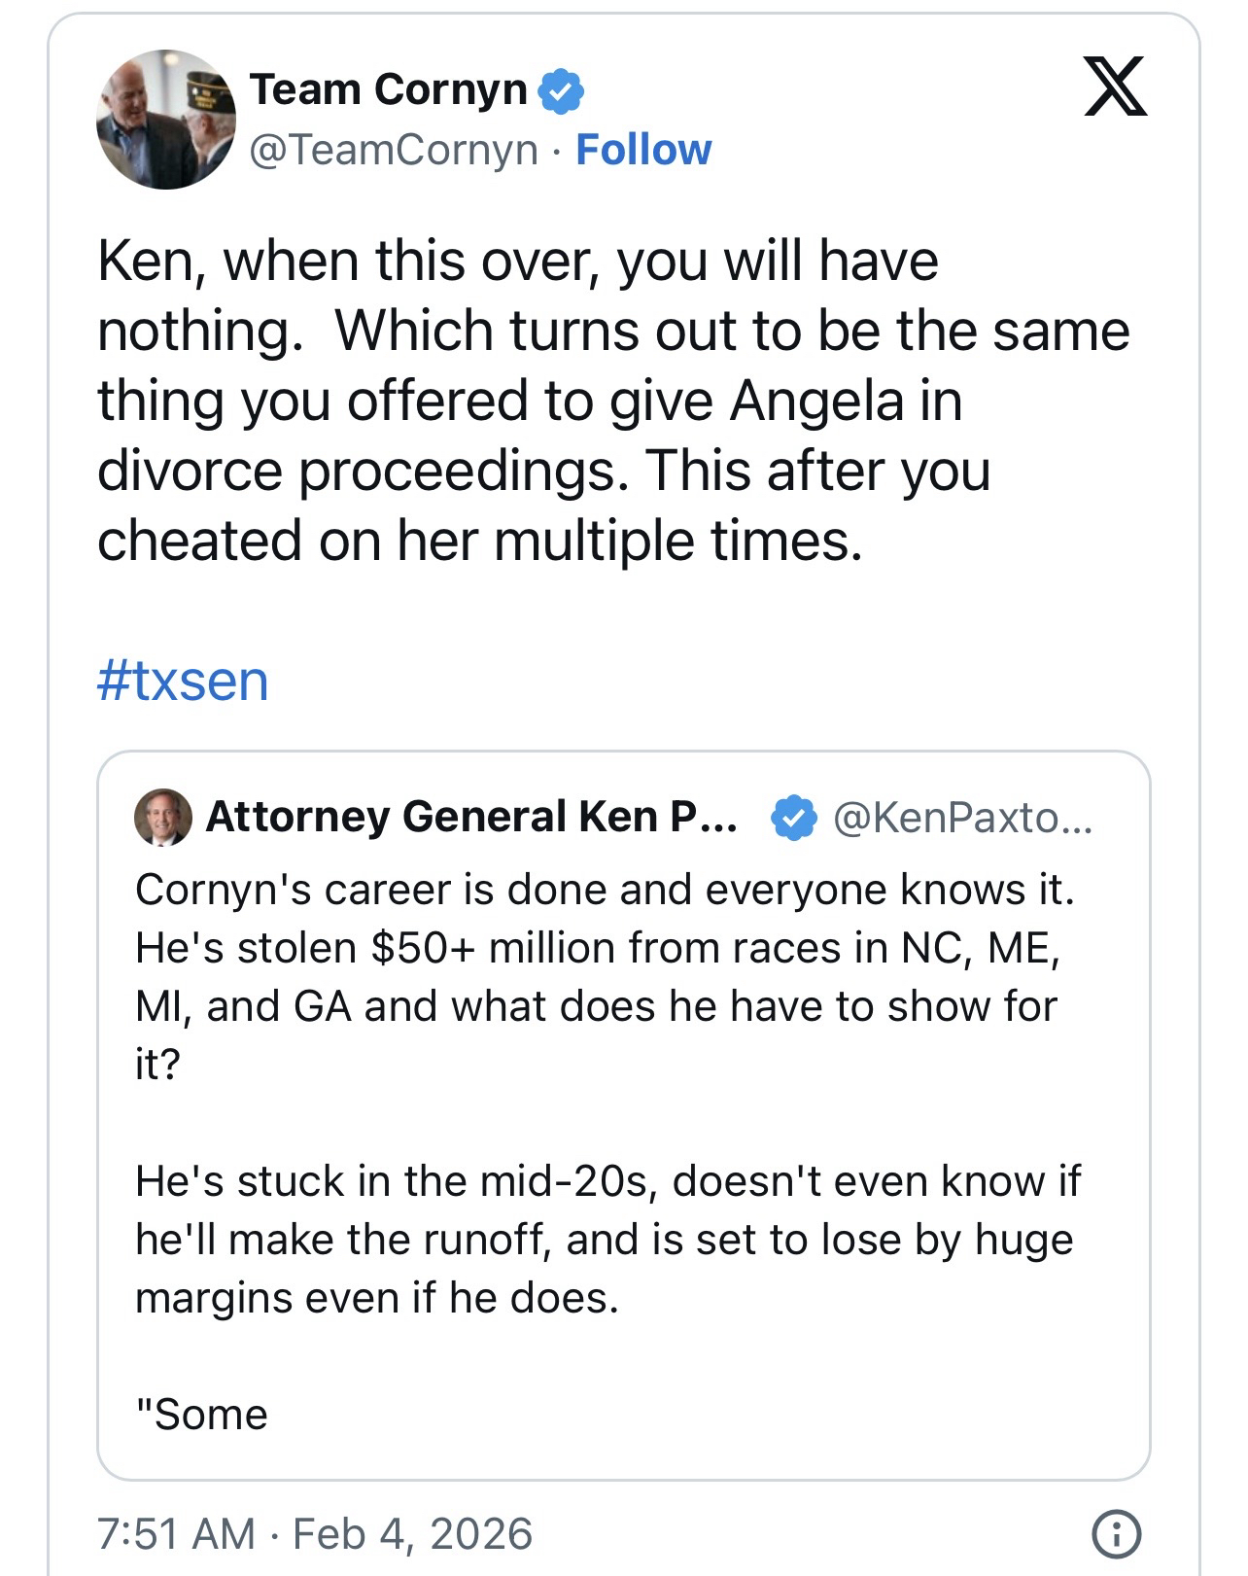The image size is (1248, 1576).
Task: Click the 'cheated on her multiple times' line
Action: coord(479,540)
